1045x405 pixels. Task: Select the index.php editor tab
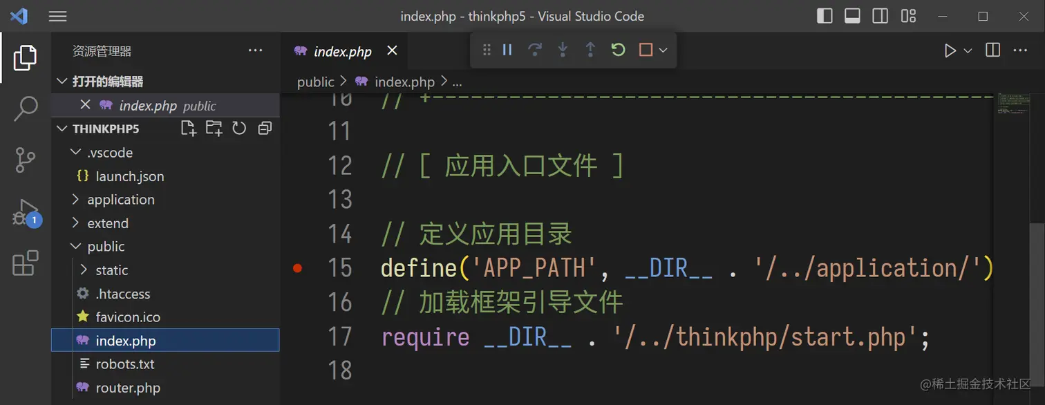click(343, 50)
